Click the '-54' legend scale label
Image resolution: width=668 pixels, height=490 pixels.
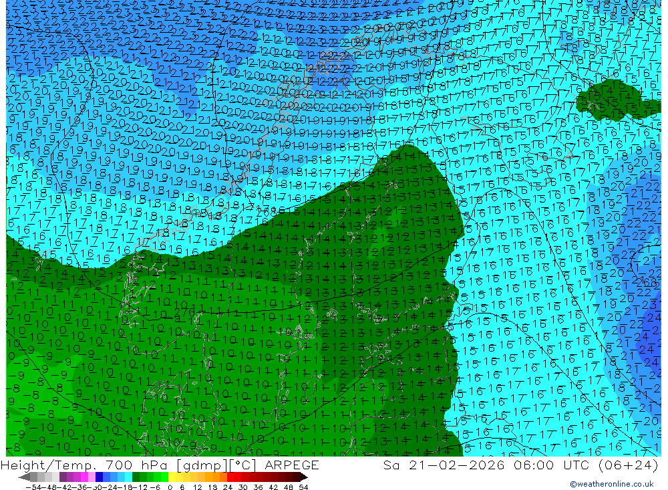pyautogui.click(x=33, y=487)
